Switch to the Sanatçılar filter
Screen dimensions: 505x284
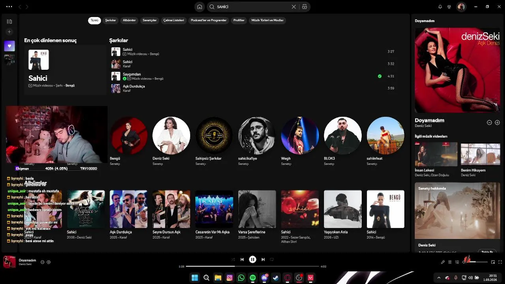tap(150, 20)
